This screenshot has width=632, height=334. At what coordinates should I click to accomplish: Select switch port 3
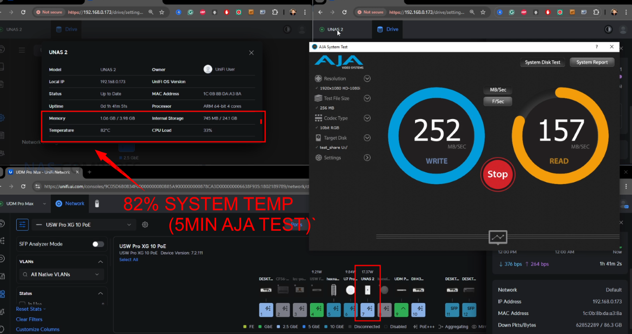pos(300,309)
